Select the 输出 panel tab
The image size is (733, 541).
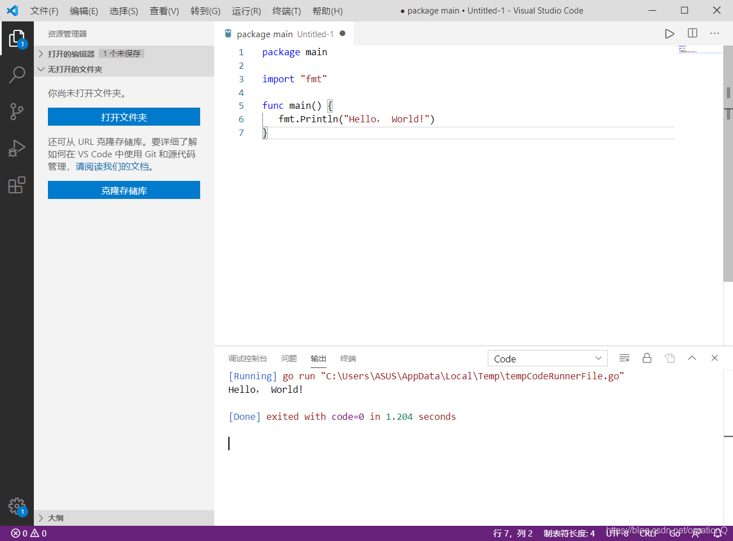pos(319,358)
